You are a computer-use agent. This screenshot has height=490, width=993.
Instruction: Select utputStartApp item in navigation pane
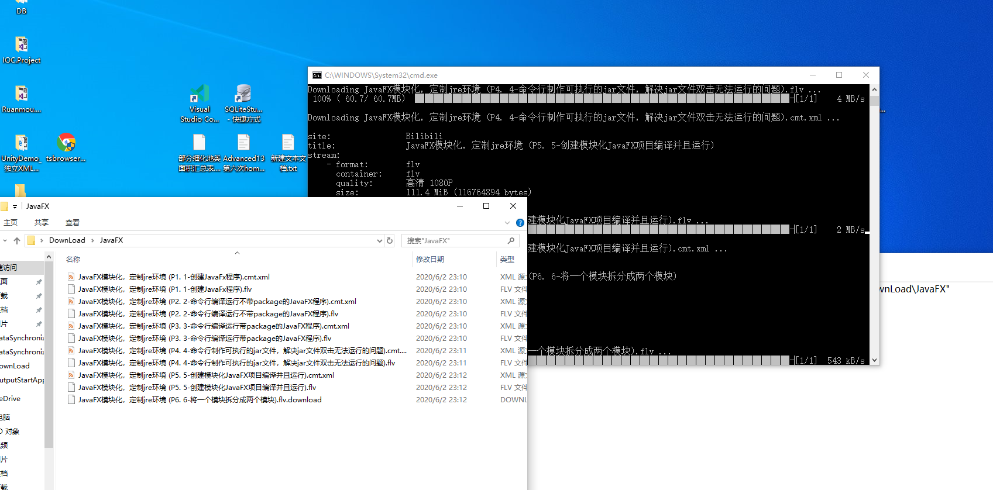[22, 380]
